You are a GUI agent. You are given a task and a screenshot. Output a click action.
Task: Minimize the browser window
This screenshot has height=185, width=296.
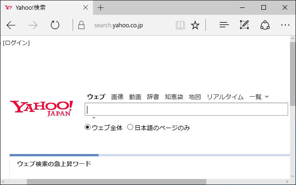click(x=242, y=7)
